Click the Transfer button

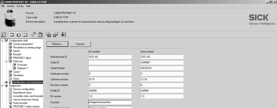pos(80,44)
